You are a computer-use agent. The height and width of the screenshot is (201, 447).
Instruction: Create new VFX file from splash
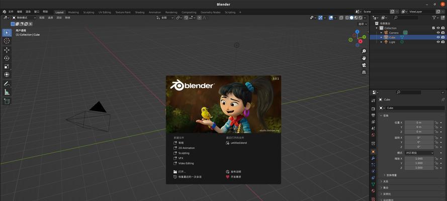(x=178, y=158)
